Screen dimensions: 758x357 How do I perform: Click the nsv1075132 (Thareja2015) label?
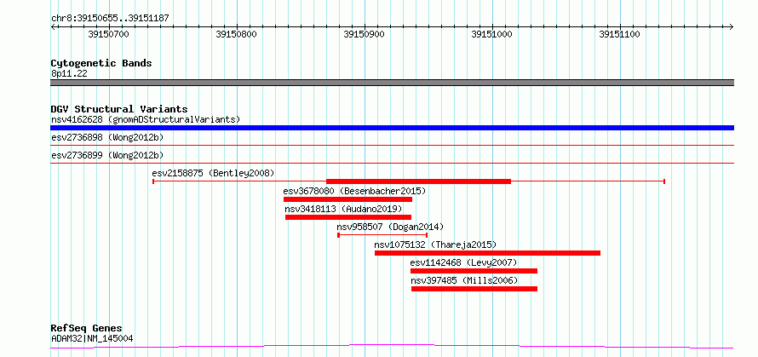point(435,245)
